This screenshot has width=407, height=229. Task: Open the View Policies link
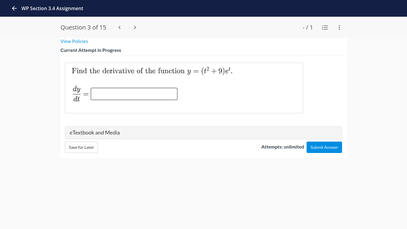point(74,41)
